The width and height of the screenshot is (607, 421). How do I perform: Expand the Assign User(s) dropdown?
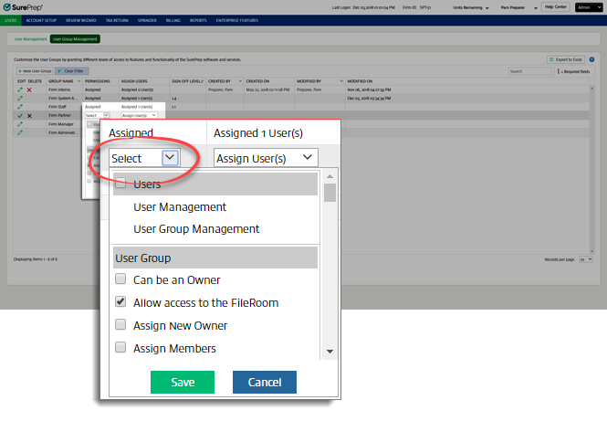pos(265,158)
